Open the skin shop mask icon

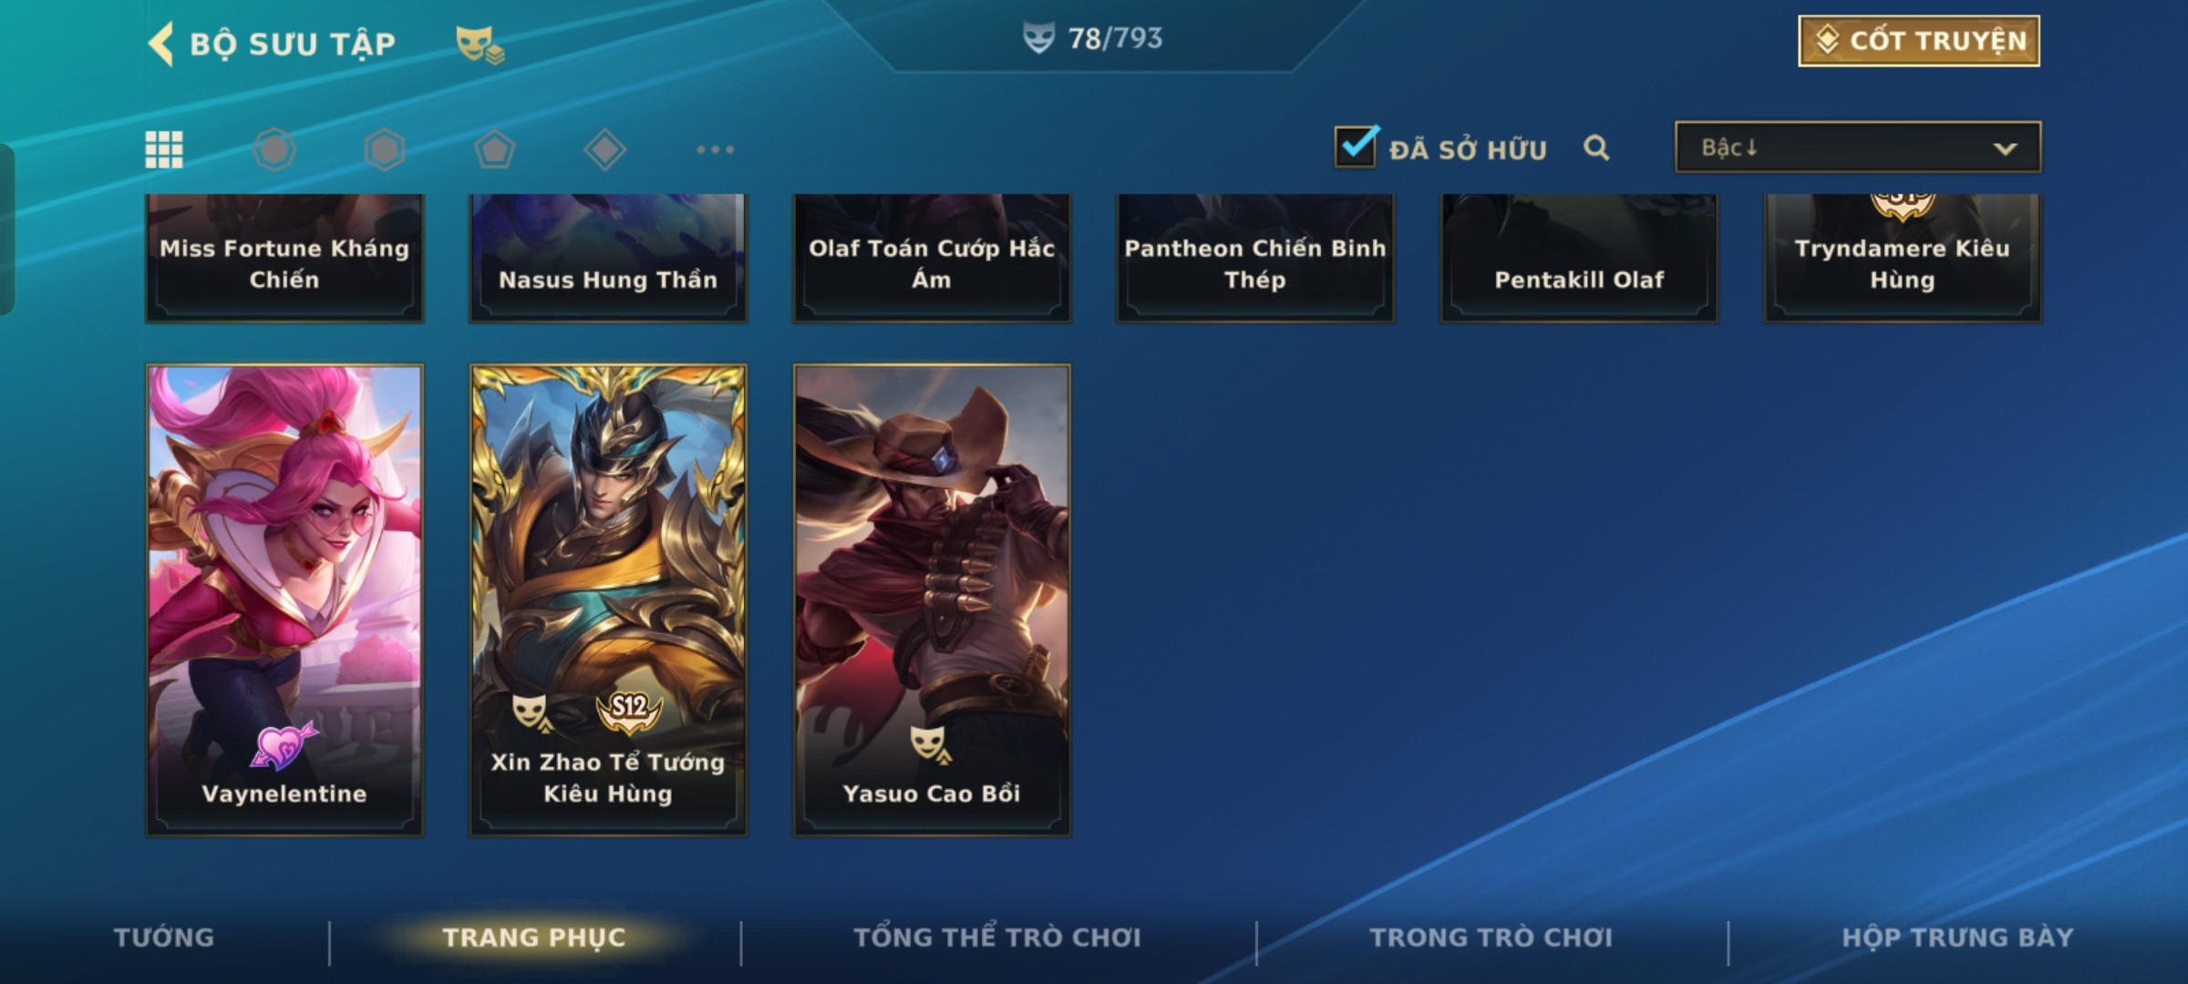480,44
